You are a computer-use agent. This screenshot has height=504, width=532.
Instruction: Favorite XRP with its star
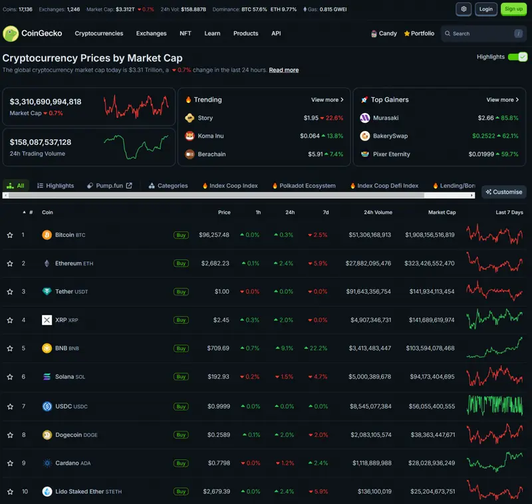pos(10,320)
